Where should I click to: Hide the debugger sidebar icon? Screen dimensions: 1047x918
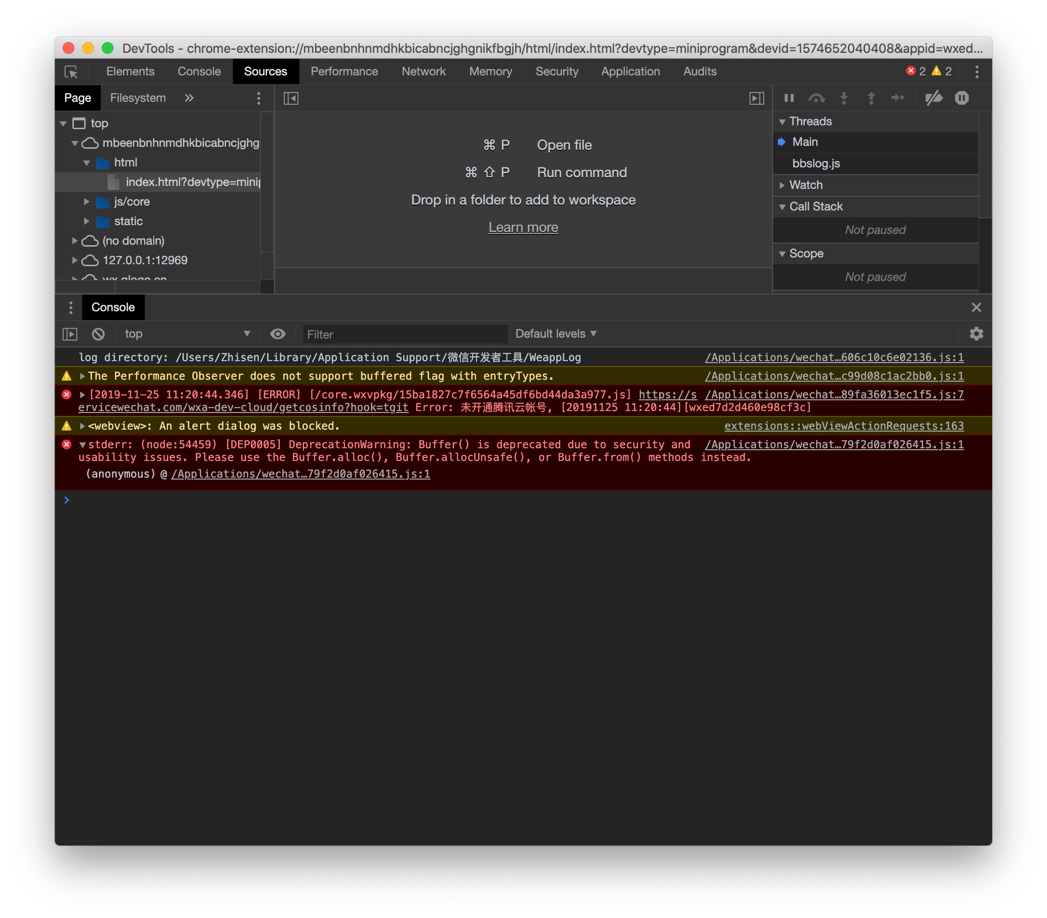pyautogui.click(x=756, y=98)
